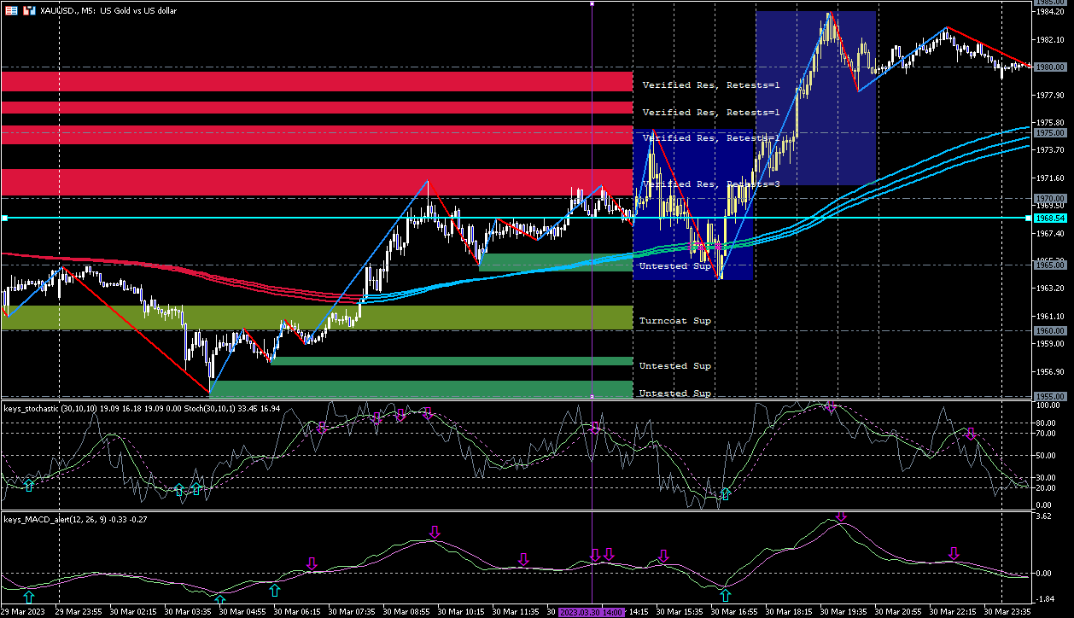Click the '30 Mar 23:35' time axis label
The width and height of the screenshot is (1074, 618).
1009,612
